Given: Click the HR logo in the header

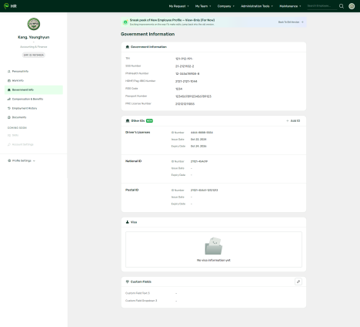Looking at the screenshot, I should coord(10,6).
